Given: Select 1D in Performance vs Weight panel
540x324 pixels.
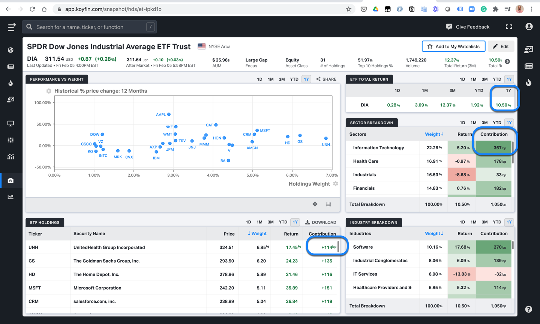Looking at the screenshot, I should 259,79.
